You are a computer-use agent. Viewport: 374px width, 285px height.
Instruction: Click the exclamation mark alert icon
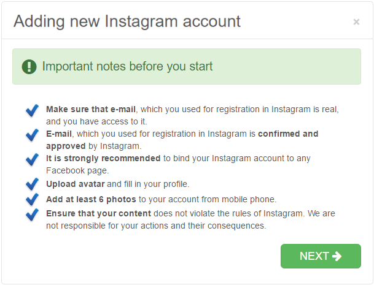point(29,67)
